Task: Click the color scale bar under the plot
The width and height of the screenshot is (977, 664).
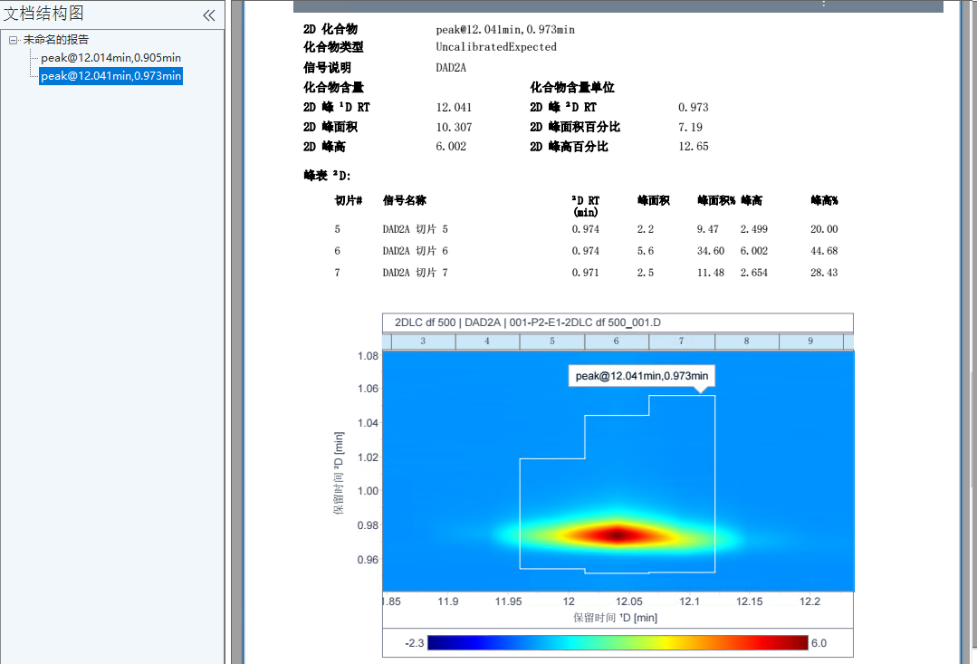Action: [x=618, y=643]
